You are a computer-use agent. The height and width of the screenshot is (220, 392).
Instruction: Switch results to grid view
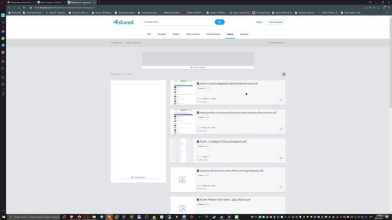(284, 74)
